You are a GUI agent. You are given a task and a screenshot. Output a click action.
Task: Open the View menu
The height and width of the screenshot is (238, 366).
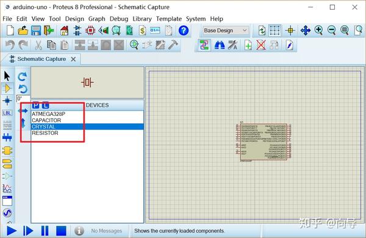[38, 19]
